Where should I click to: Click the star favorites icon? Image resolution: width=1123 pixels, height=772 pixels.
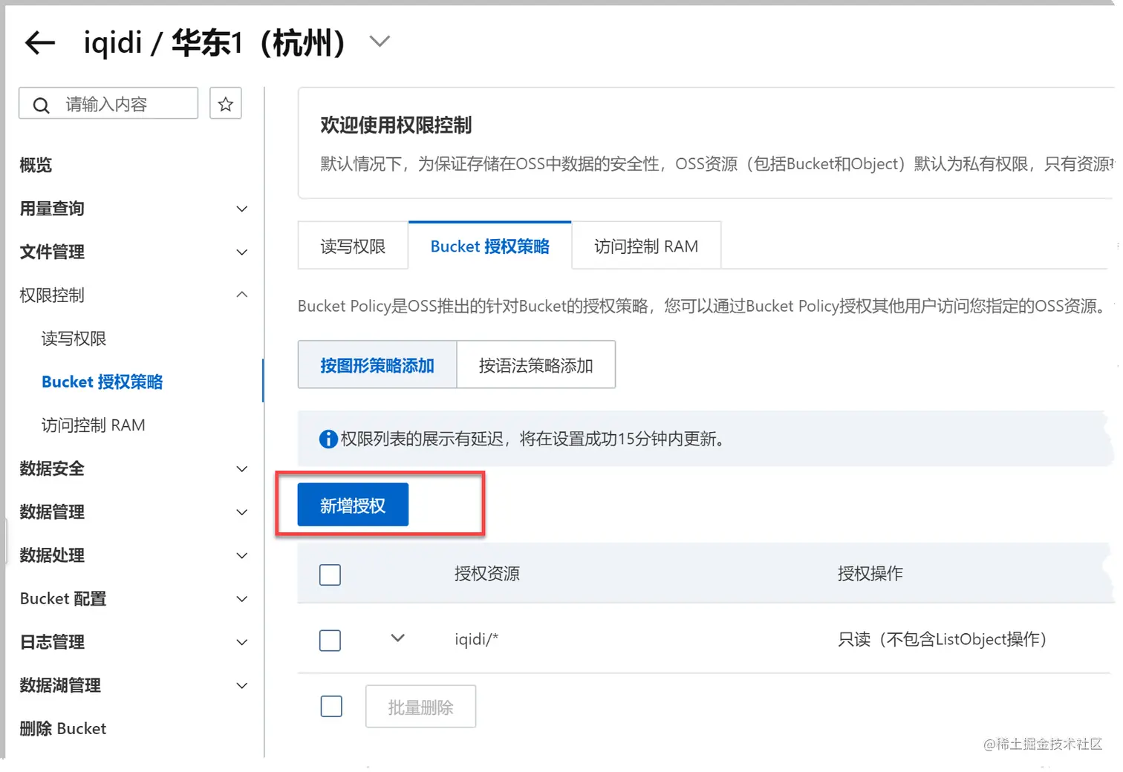click(226, 104)
